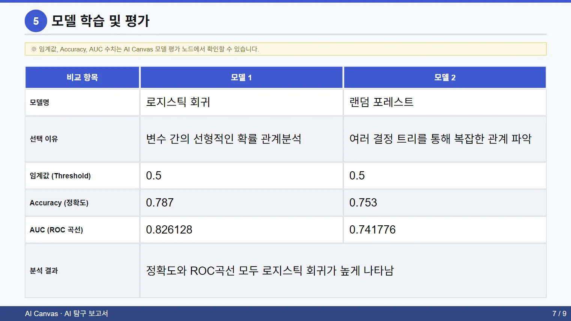Click the 모델 1 column header
Viewport: 571px width, 321px height.
[x=241, y=77]
